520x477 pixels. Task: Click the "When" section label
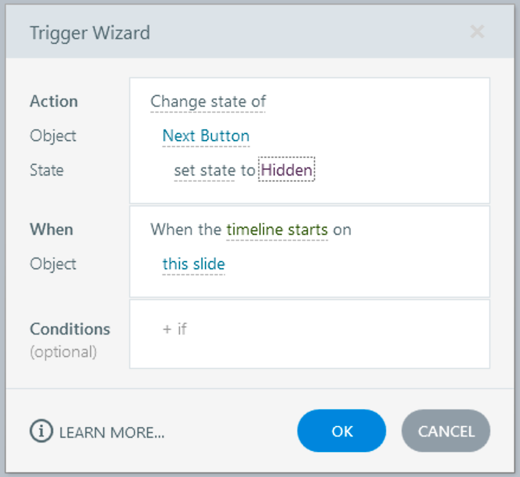coord(52,230)
